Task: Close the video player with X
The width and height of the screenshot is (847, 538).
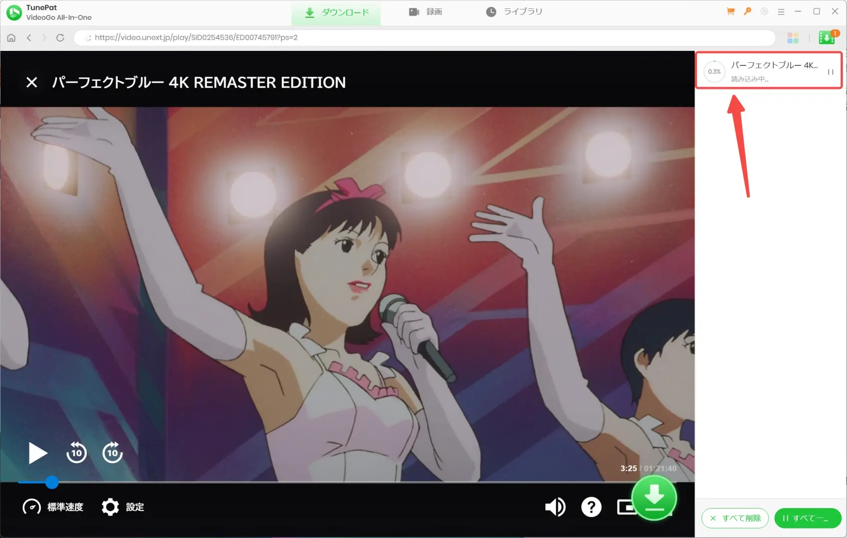Action: (32, 82)
